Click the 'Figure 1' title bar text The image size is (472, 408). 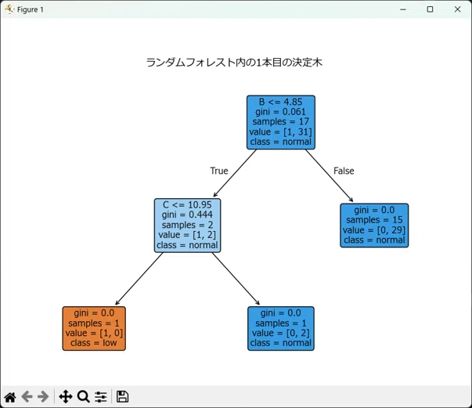[31, 9]
